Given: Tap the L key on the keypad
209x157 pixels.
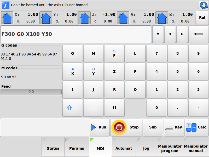Looking at the screenshot, I should (135, 53).
